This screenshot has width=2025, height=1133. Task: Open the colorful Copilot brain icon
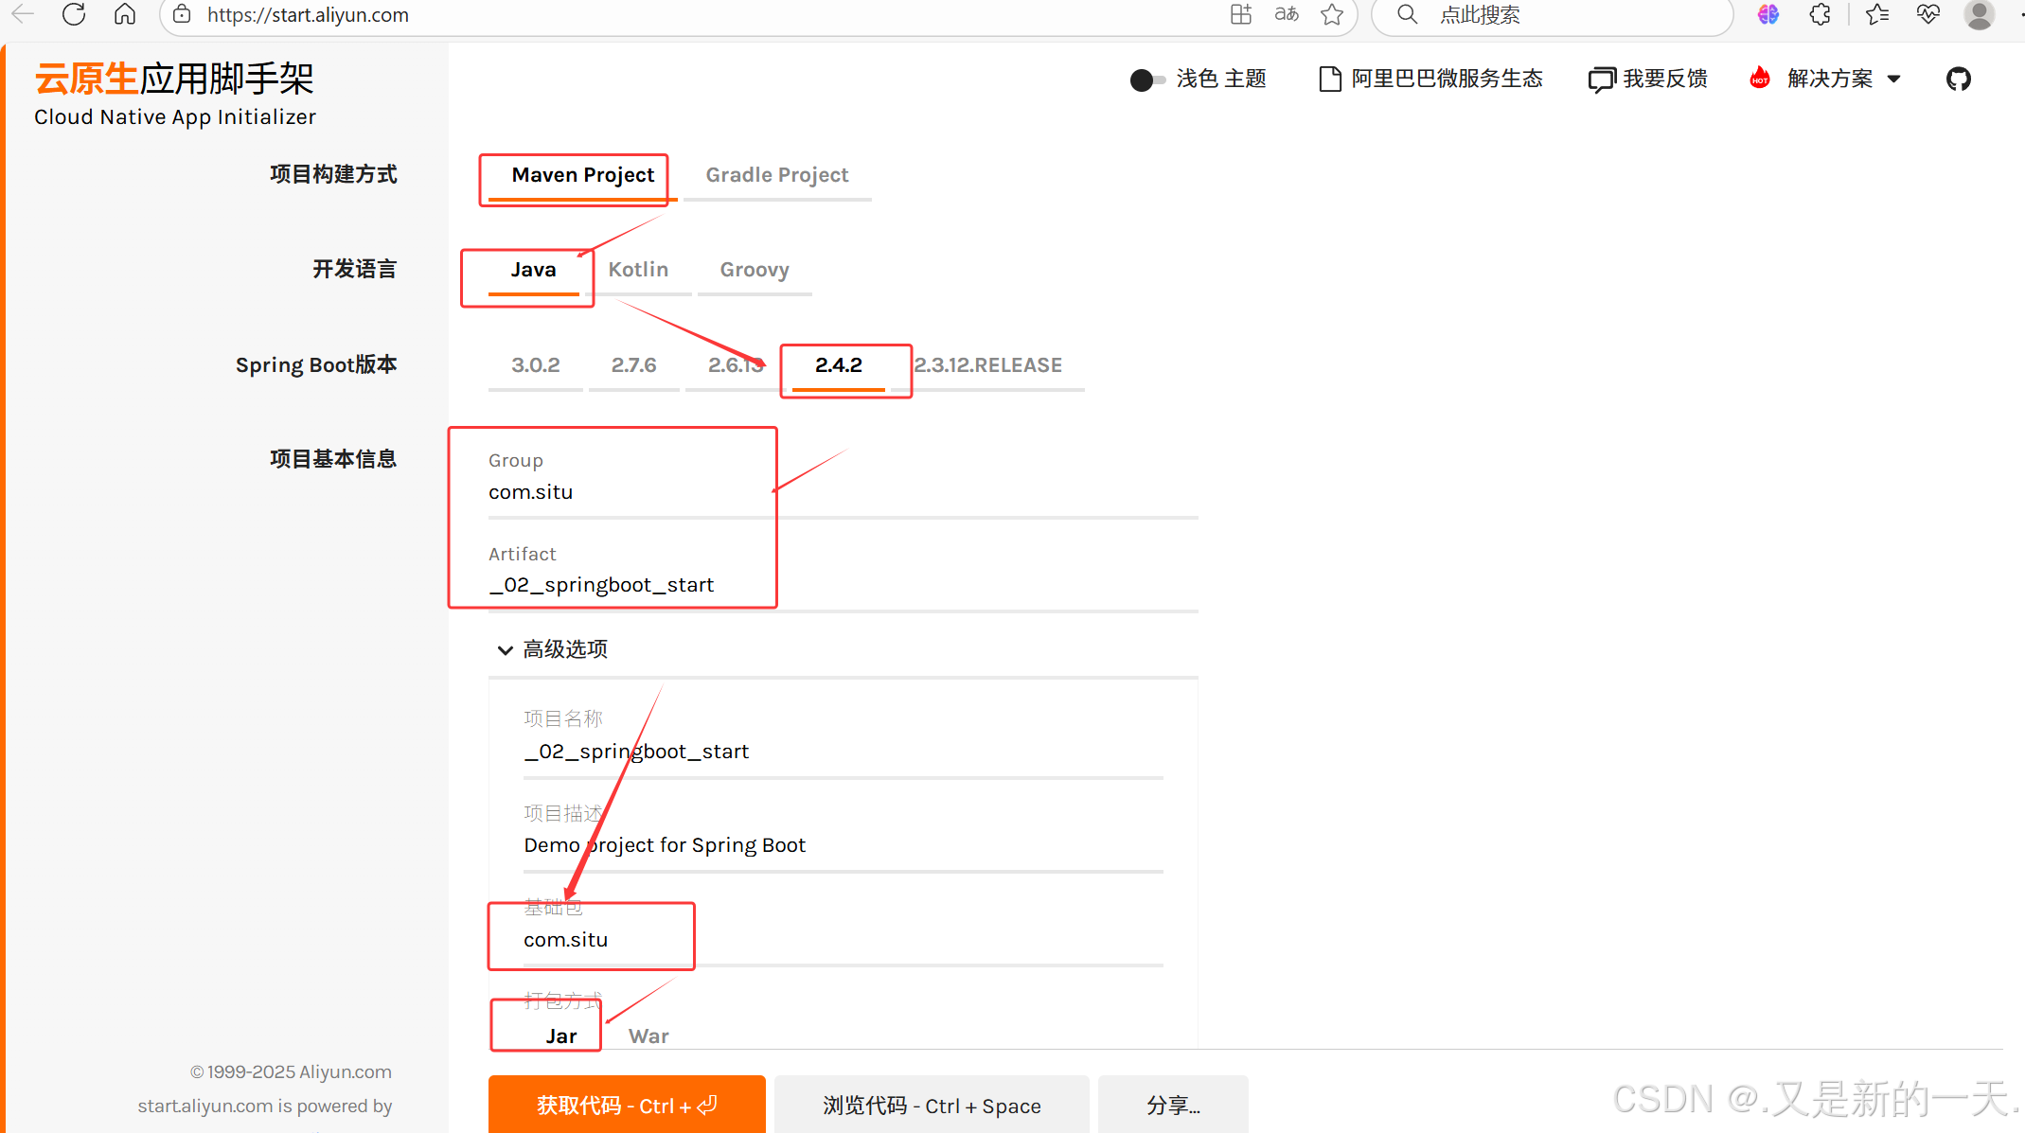[x=1768, y=14]
